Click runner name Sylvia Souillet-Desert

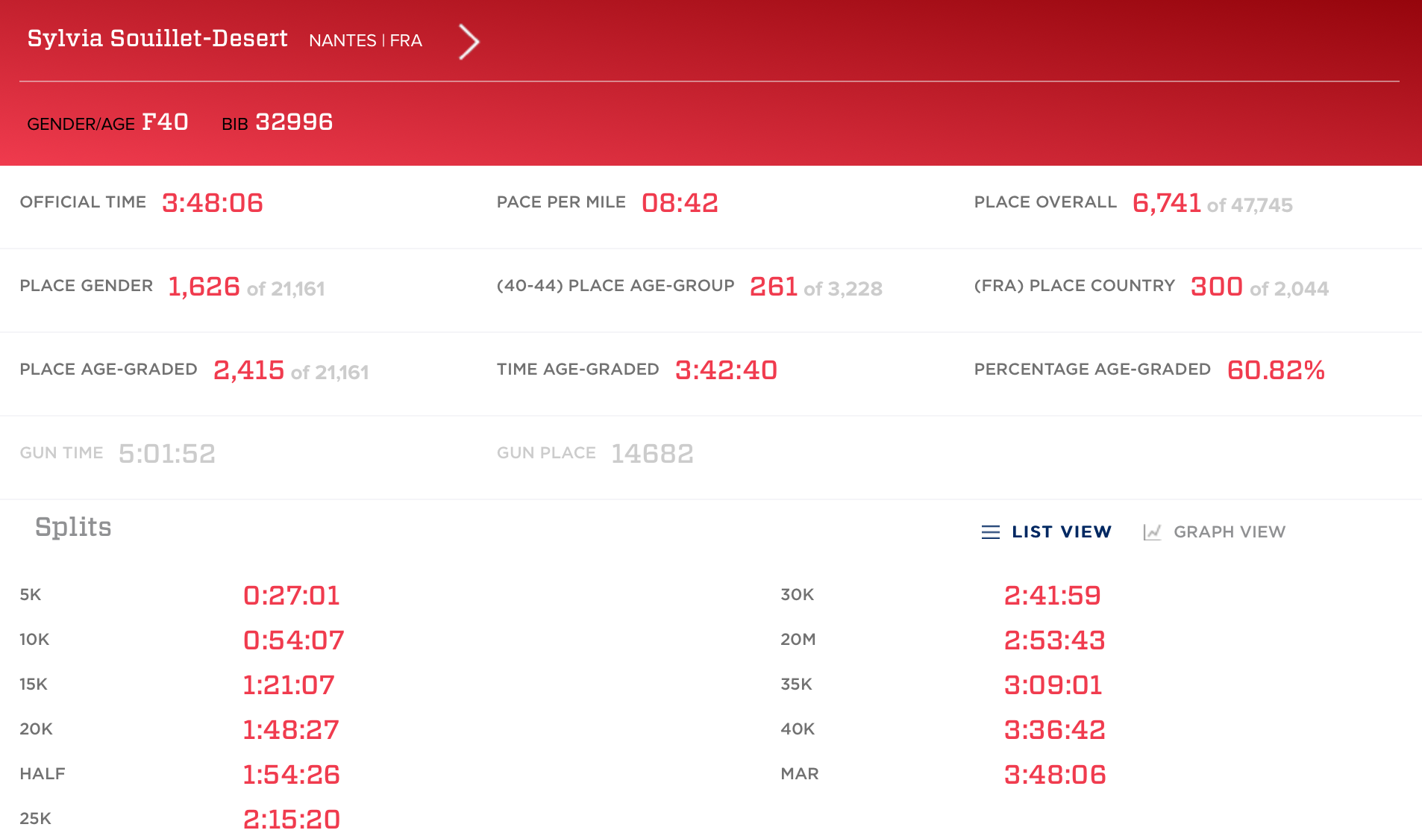click(x=157, y=39)
